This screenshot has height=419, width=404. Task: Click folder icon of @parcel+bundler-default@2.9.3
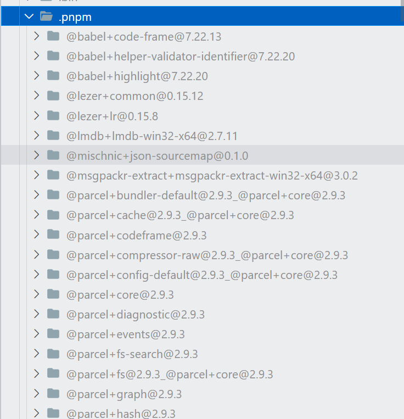coord(53,195)
